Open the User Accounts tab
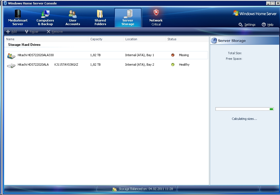Screen dimensions: 280x195 pos(73,18)
